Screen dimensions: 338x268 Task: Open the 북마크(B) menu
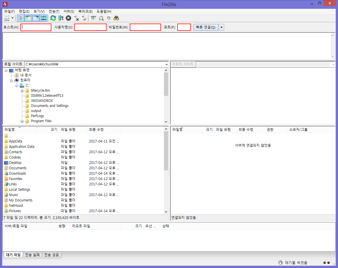click(85, 11)
